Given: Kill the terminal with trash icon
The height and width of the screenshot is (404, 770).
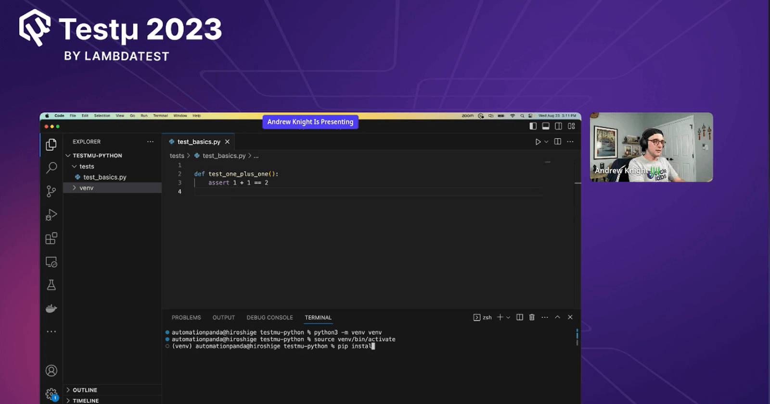Looking at the screenshot, I should [x=532, y=317].
